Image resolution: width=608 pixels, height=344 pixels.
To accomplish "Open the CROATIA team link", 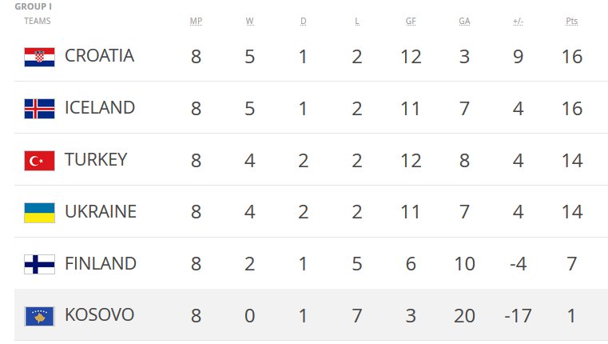I will point(99,56).
